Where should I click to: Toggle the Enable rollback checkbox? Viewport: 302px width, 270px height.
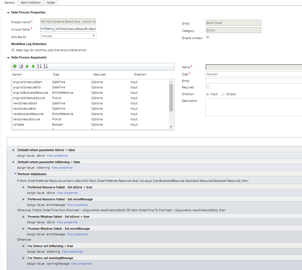click(207, 37)
